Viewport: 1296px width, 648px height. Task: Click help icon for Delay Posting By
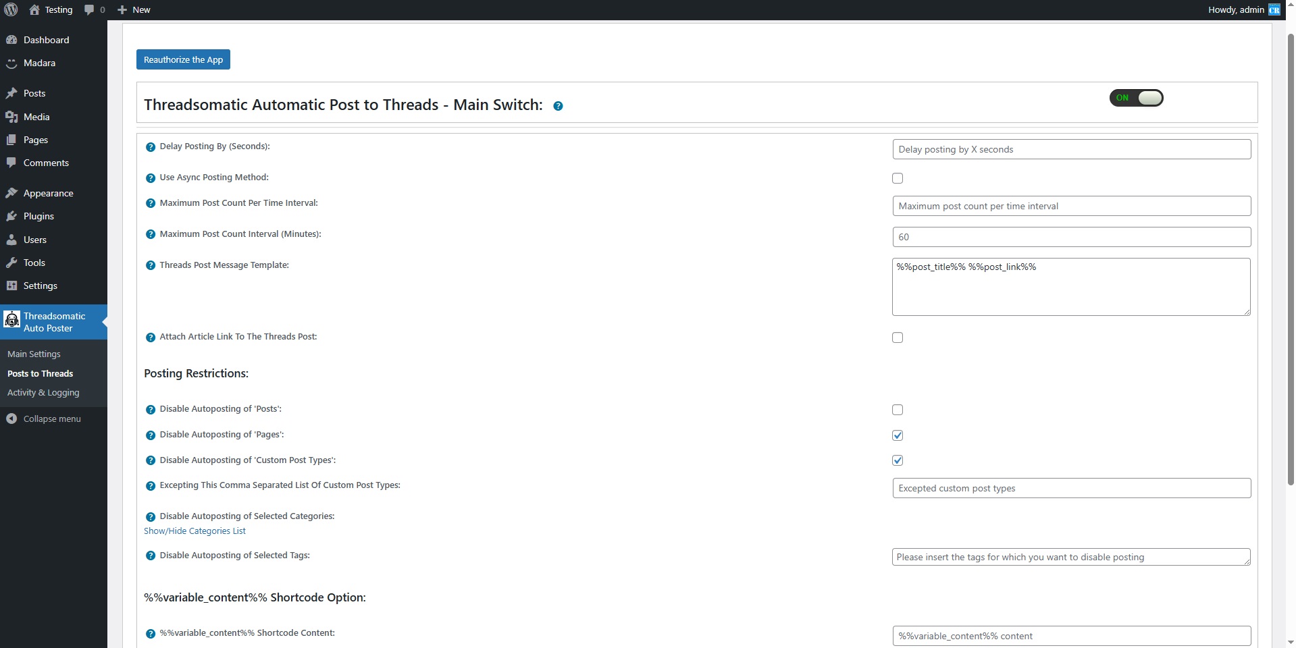tap(151, 147)
